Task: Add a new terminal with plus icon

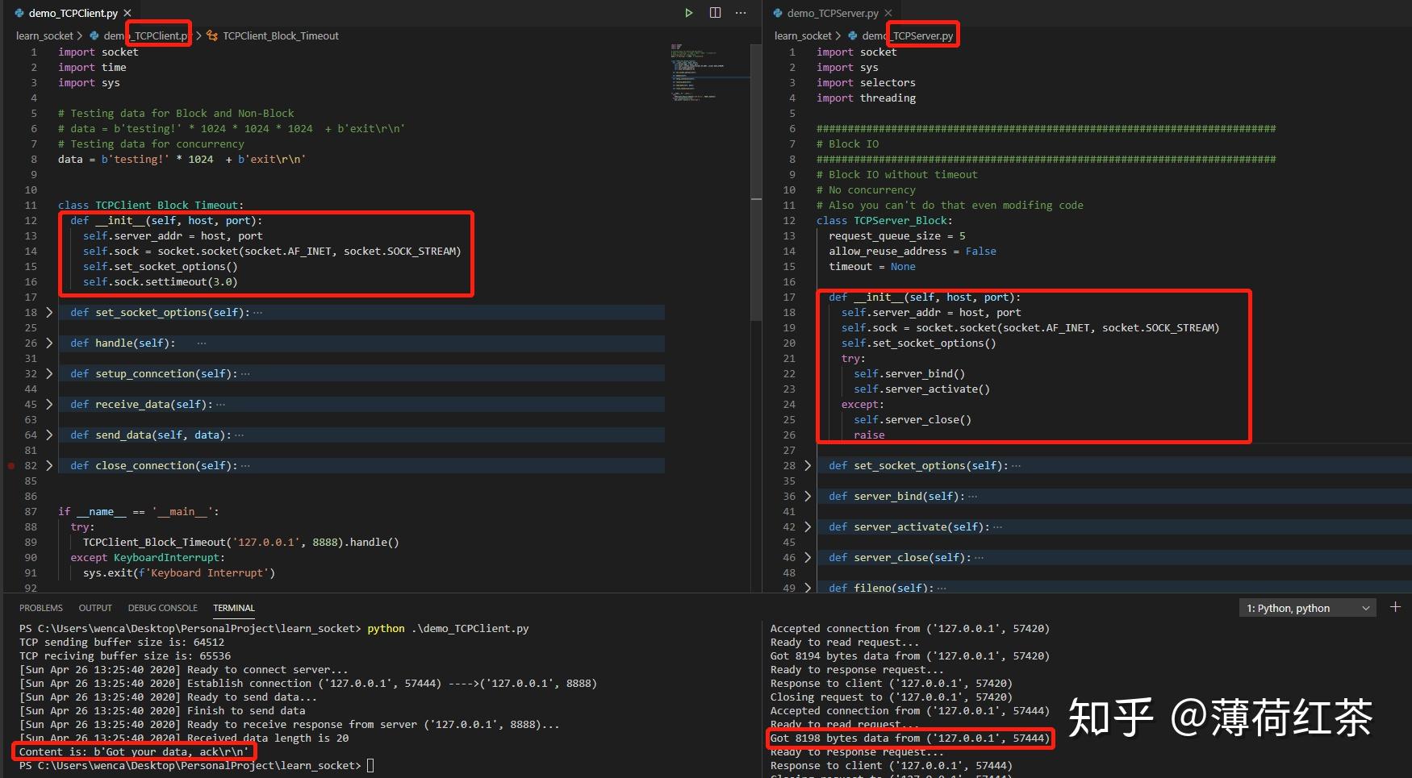Action: tap(1395, 607)
